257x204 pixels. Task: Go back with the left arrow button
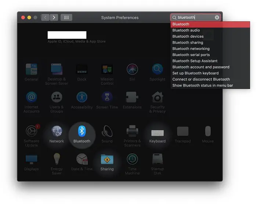[46, 18]
